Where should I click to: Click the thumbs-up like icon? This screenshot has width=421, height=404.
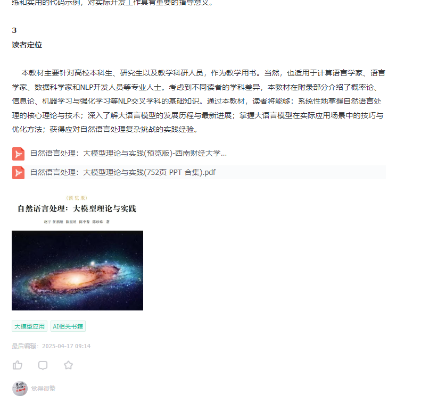(18, 365)
